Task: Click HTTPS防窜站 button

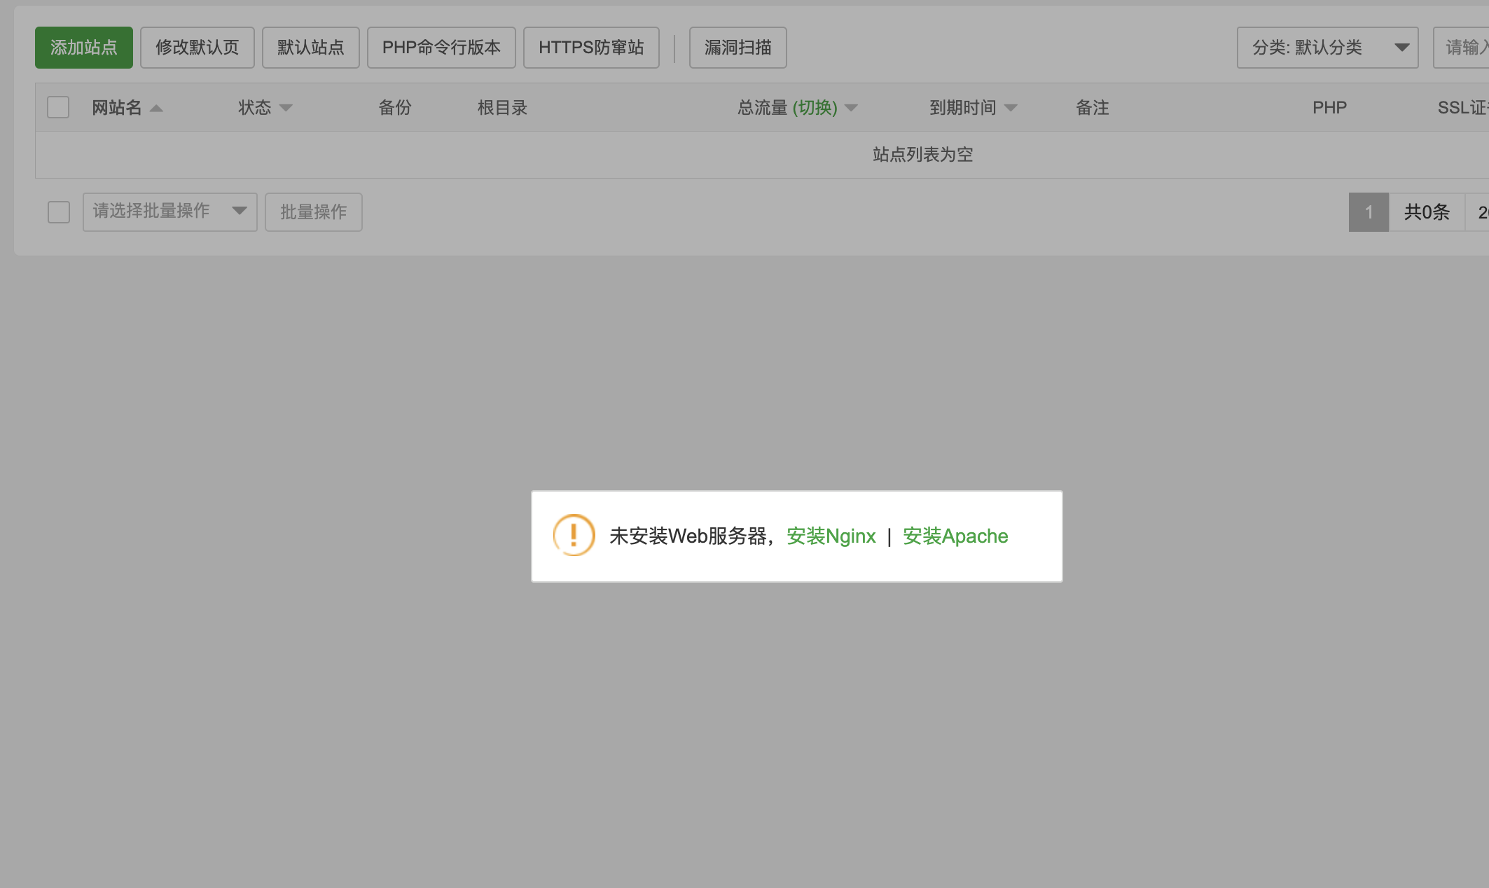Action: 591,48
